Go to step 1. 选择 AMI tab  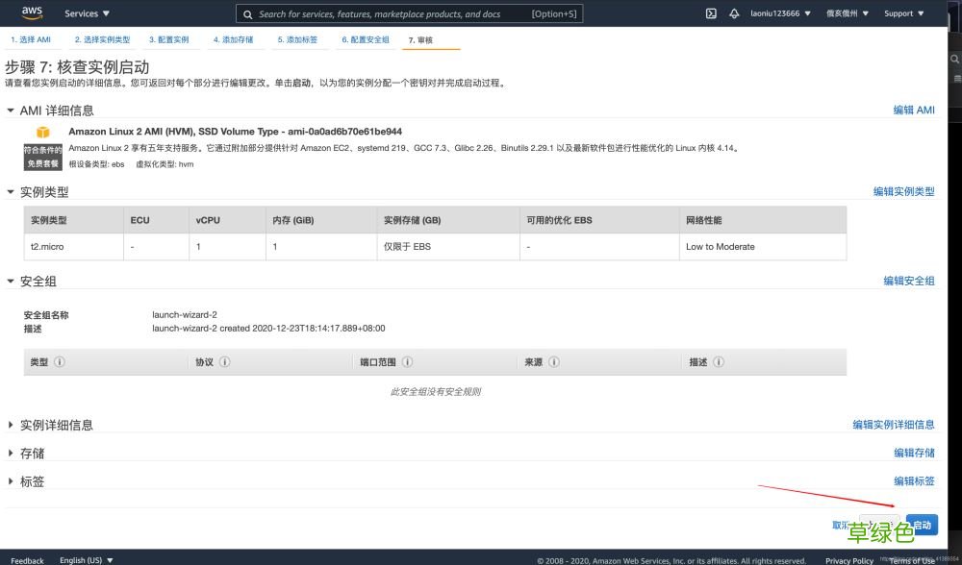pyautogui.click(x=30, y=39)
